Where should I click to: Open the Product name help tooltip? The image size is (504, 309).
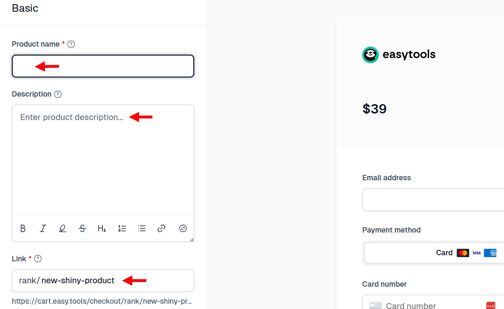71,44
